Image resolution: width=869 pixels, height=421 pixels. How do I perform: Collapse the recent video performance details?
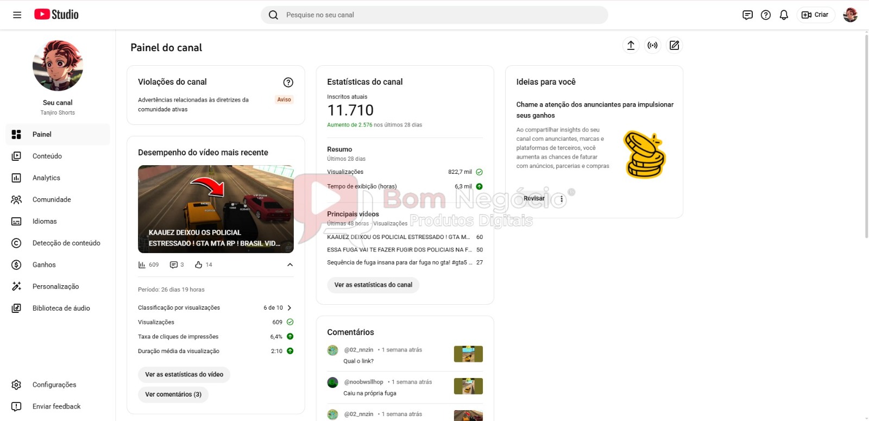(289, 265)
